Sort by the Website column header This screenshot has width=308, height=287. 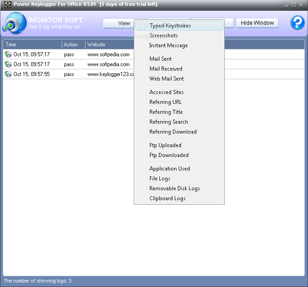[110, 45]
